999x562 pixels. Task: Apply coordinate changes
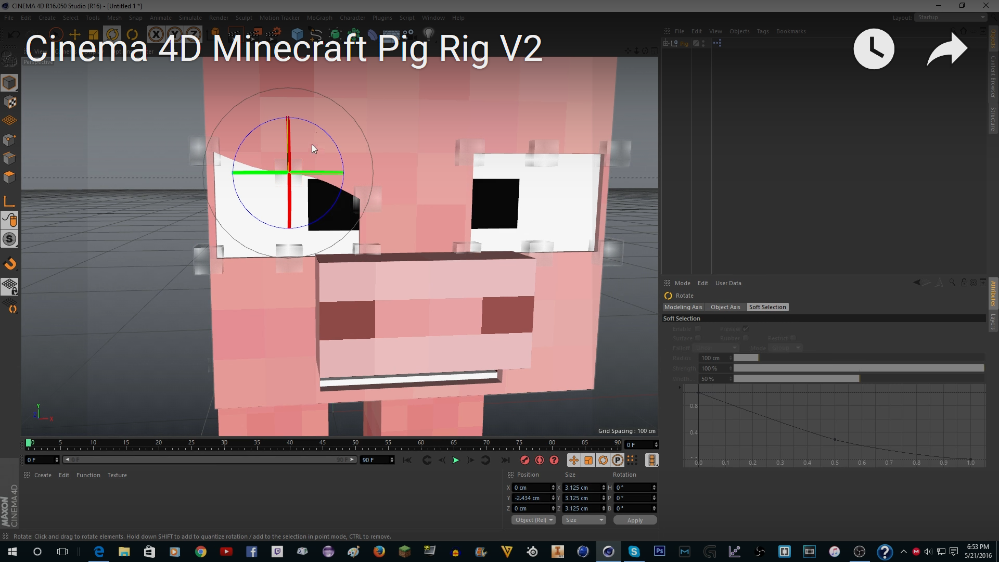[x=635, y=520]
